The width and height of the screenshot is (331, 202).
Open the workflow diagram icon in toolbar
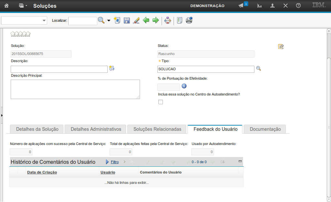[x=167, y=20]
